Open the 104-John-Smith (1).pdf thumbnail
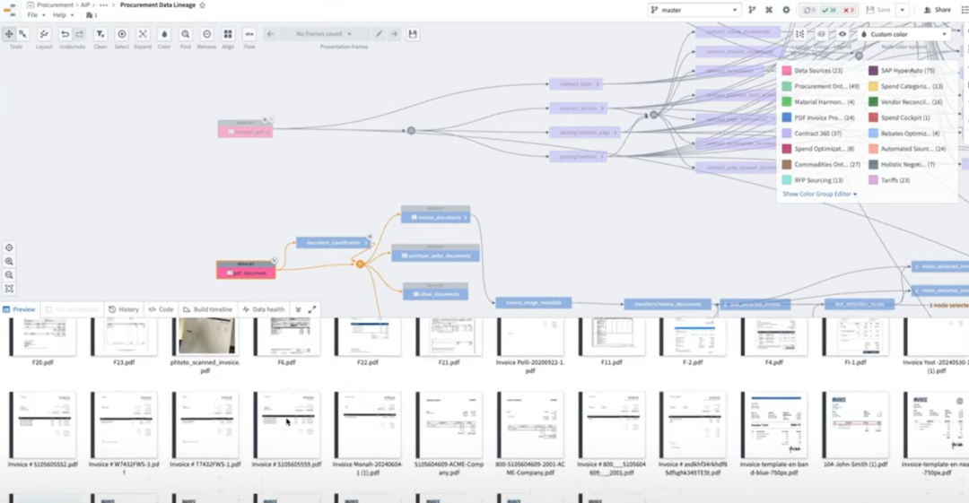The width and height of the screenshot is (969, 503). tap(855, 425)
